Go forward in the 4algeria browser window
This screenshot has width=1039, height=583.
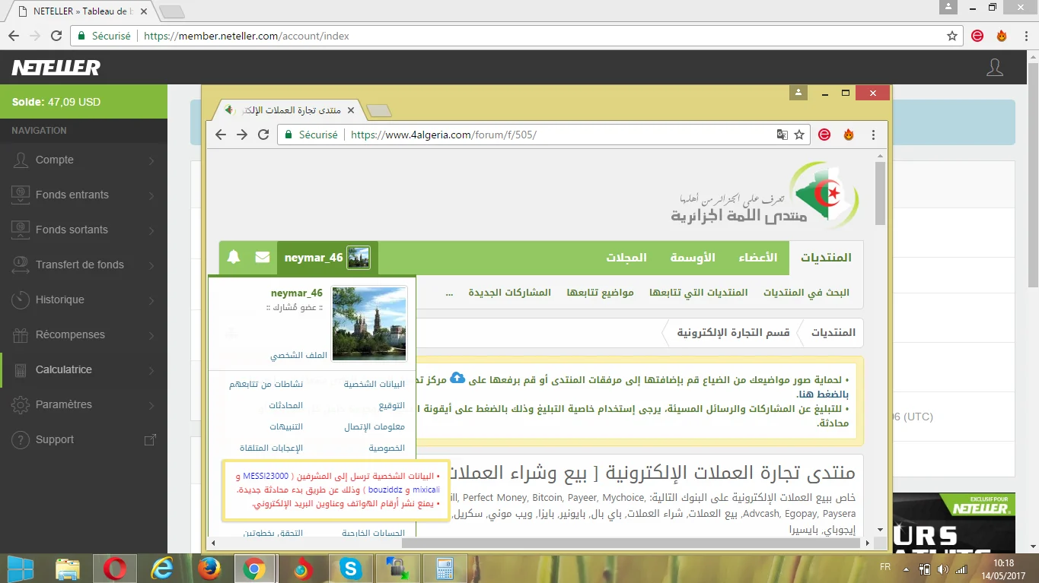pos(242,135)
